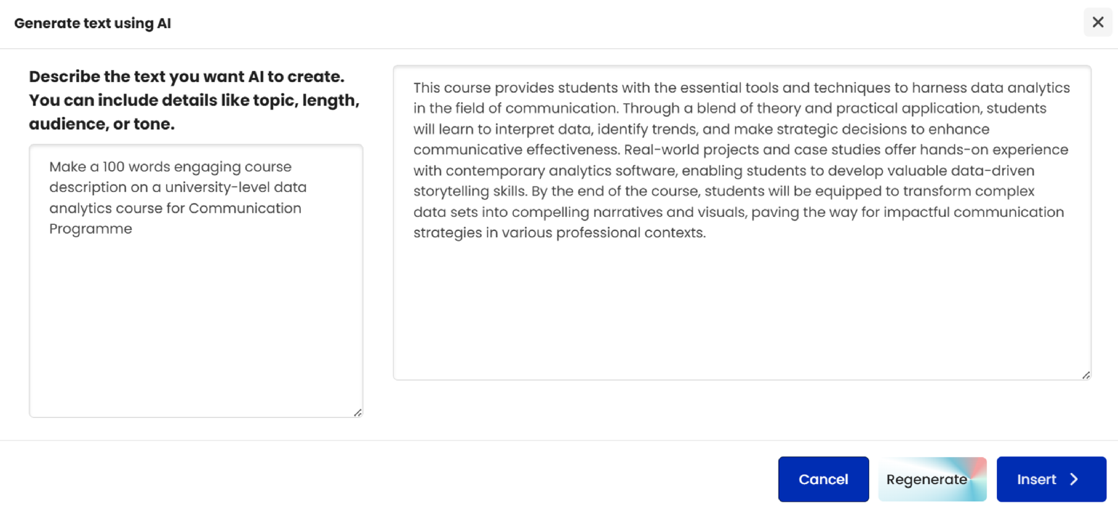The width and height of the screenshot is (1118, 512).
Task: Insert the generated text
Action: 1051,479
